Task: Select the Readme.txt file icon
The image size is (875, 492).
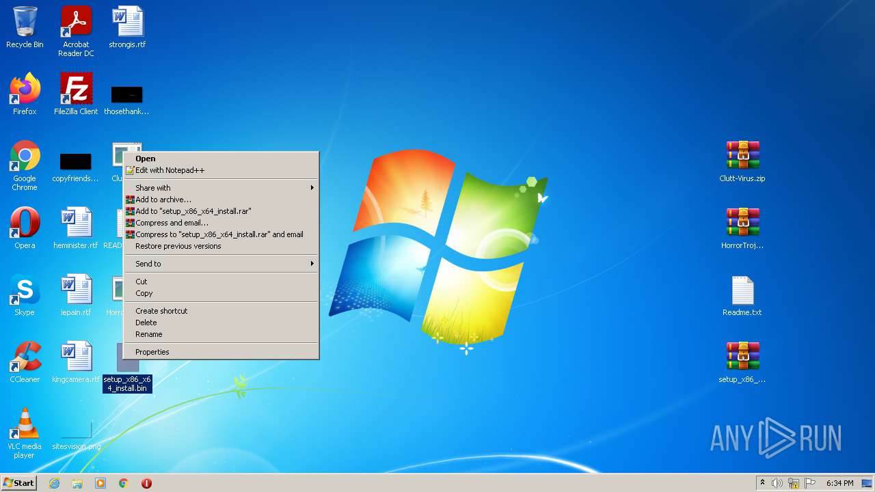Action: point(742,295)
